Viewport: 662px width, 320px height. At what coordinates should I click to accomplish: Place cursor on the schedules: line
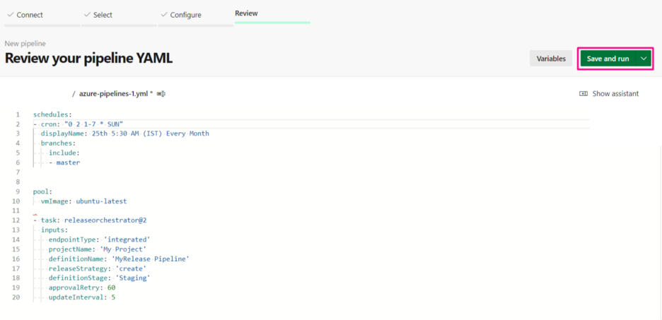coord(53,114)
